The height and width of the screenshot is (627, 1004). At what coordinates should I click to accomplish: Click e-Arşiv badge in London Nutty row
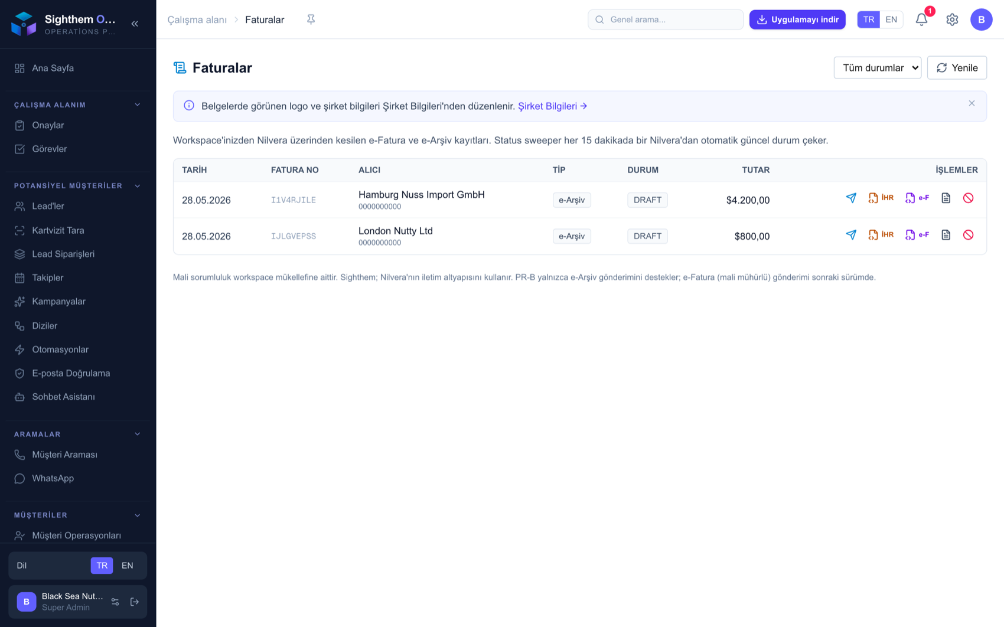[x=572, y=236]
